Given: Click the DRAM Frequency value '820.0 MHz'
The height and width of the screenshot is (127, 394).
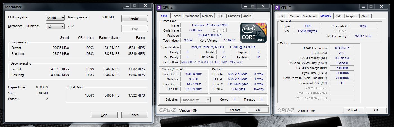Looking at the screenshot, I should click(x=342, y=48).
